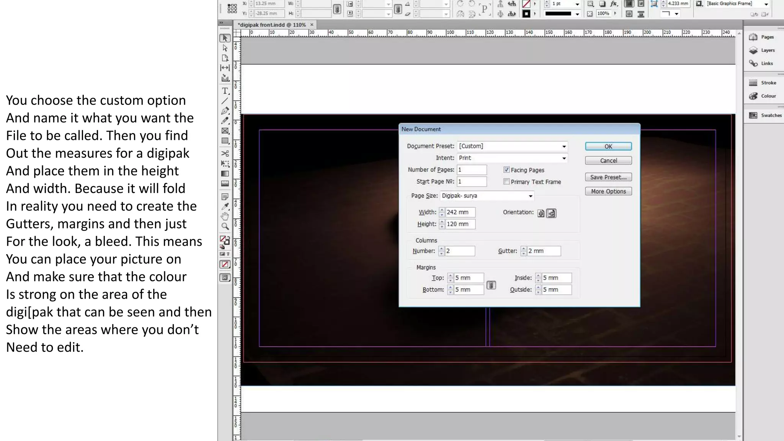Close the digipak front.indd tab
Screen dimensions: 784x441
(312, 24)
